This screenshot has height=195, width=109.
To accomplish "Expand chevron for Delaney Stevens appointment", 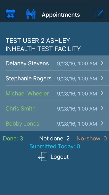I will pos(102,63).
